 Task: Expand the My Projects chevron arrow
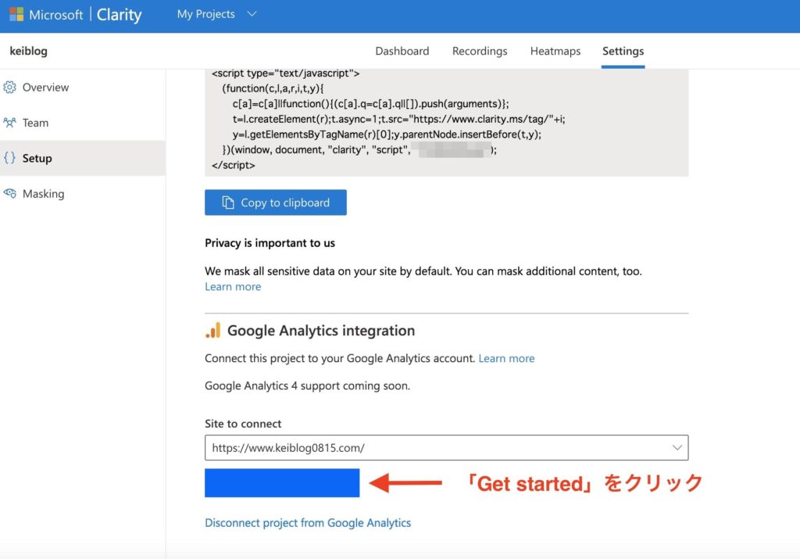tap(252, 14)
